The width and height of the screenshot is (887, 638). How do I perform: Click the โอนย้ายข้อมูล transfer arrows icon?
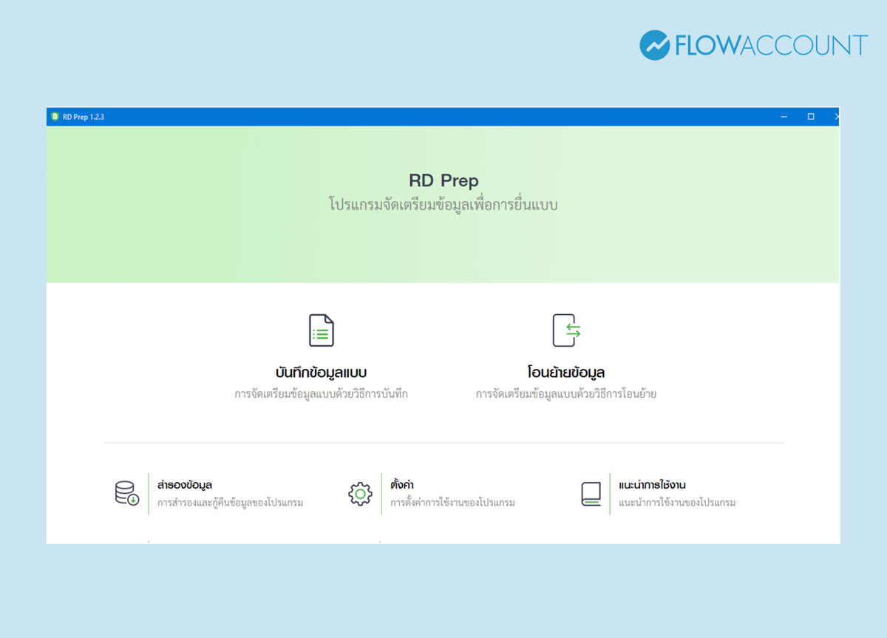click(566, 330)
